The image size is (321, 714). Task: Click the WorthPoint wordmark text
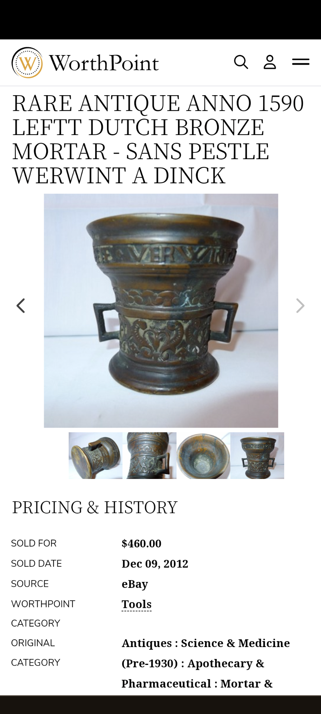104,63
